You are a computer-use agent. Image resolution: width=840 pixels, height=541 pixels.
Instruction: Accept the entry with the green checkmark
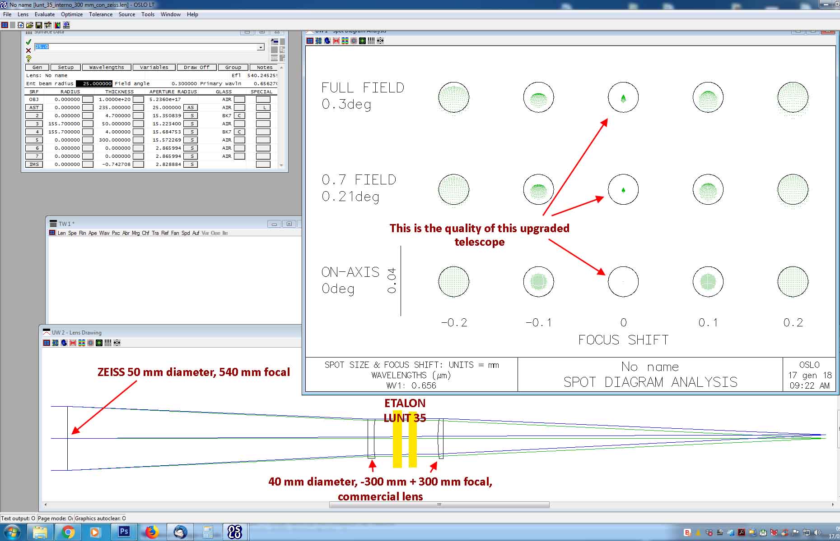tap(28, 42)
